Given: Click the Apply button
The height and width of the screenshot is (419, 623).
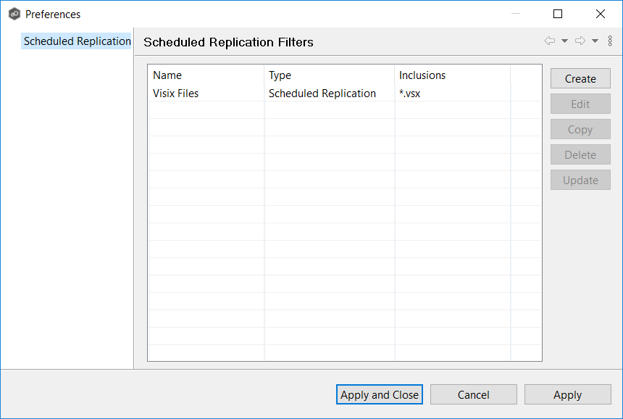Looking at the screenshot, I should 567,394.
